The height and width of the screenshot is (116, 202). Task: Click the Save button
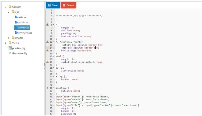tap(53, 5)
